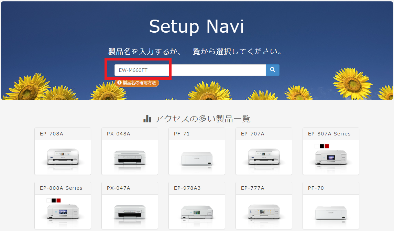This screenshot has width=394, height=231.
Task: Select the PX-048A printer image
Action: coord(130,157)
